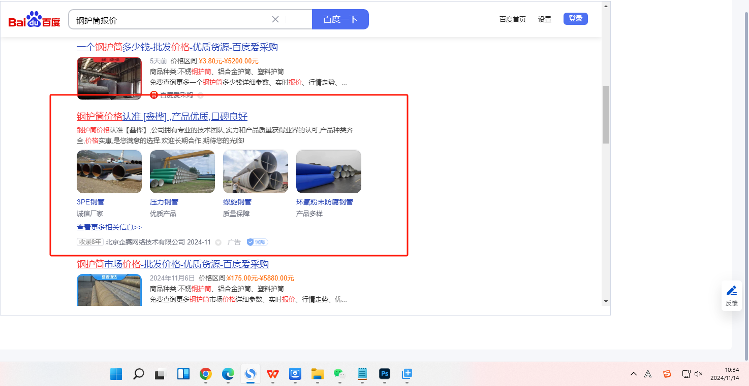Click the 登录 login button
The height and width of the screenshot is (386, 749).
click(576, 19)
